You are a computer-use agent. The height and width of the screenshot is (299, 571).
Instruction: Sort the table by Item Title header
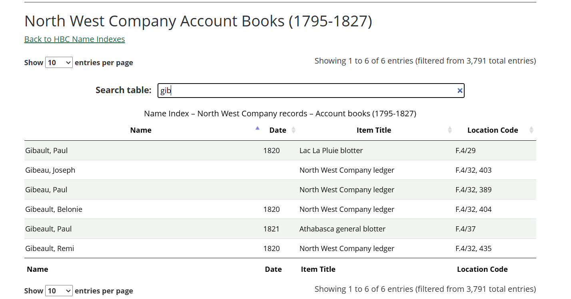click(x=374, y=130)
